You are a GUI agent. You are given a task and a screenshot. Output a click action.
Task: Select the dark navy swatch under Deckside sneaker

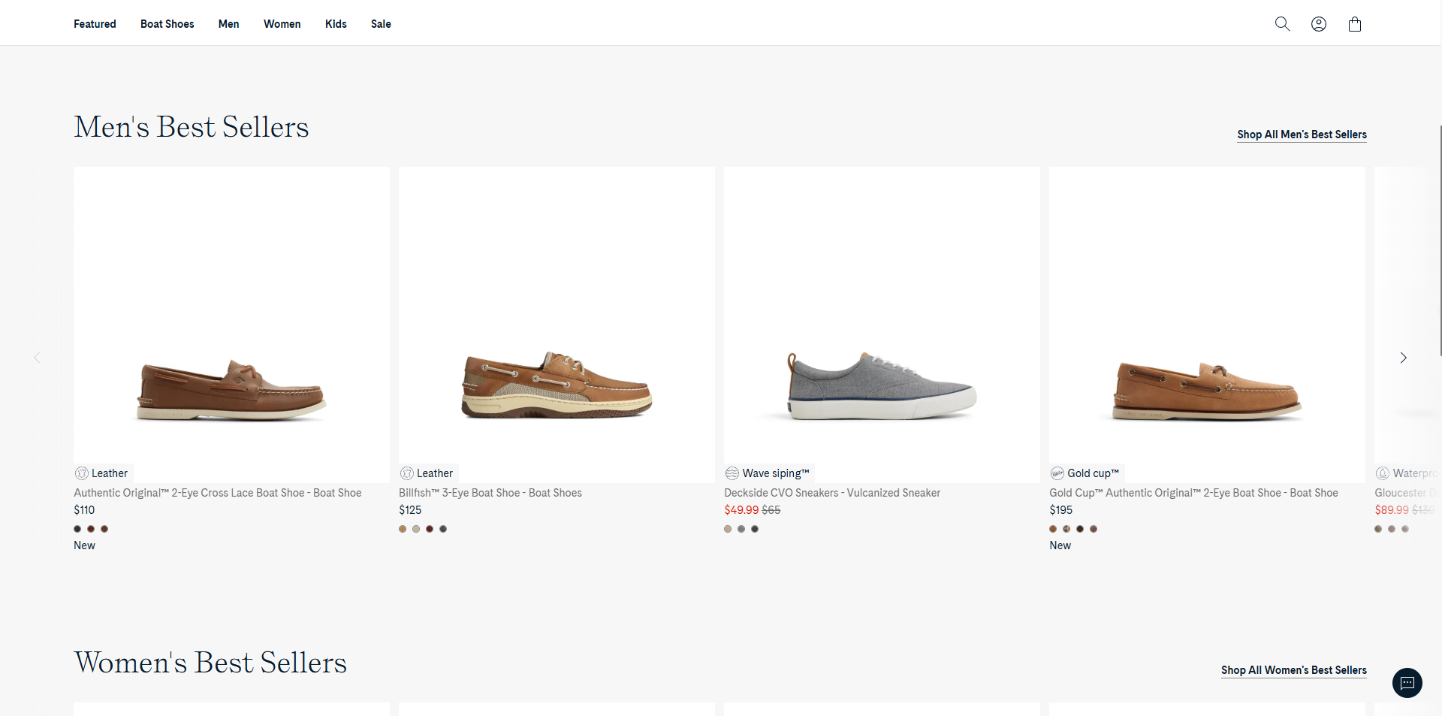pos(755,529)
